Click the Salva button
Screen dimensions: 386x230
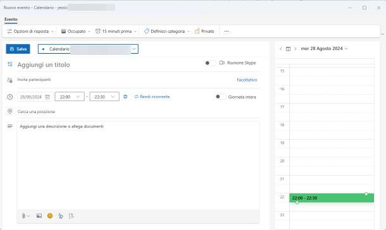pyautogui.click(x=18, y=49)
